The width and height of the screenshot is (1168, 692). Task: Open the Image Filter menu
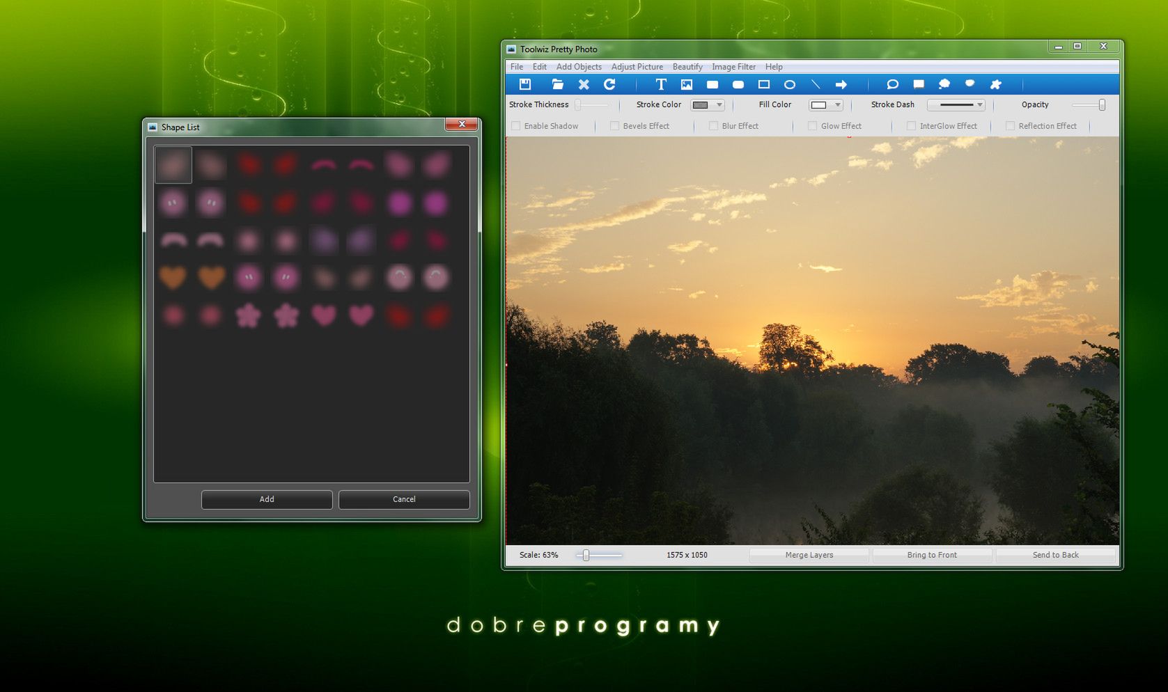pos(733,67)
